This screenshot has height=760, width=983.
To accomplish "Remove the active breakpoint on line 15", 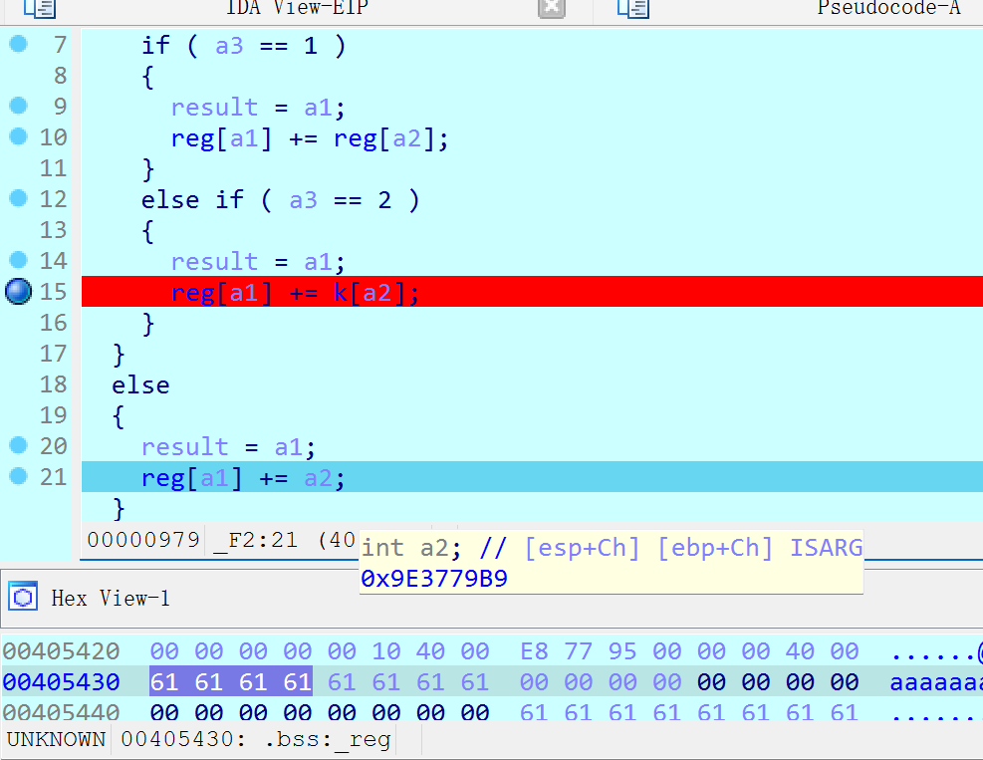I will (18, 292).
